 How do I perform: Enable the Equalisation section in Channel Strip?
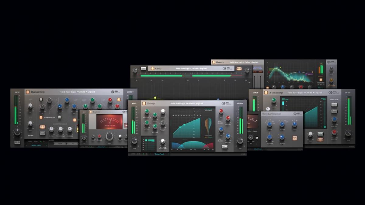pos(41,117)
